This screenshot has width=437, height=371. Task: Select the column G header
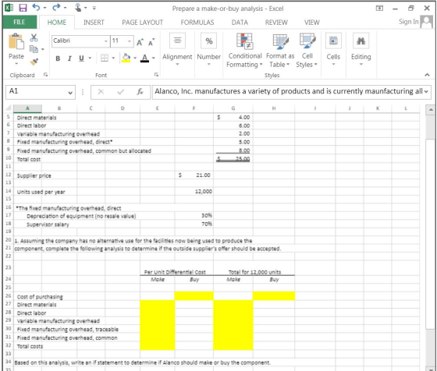pos(233,108)
